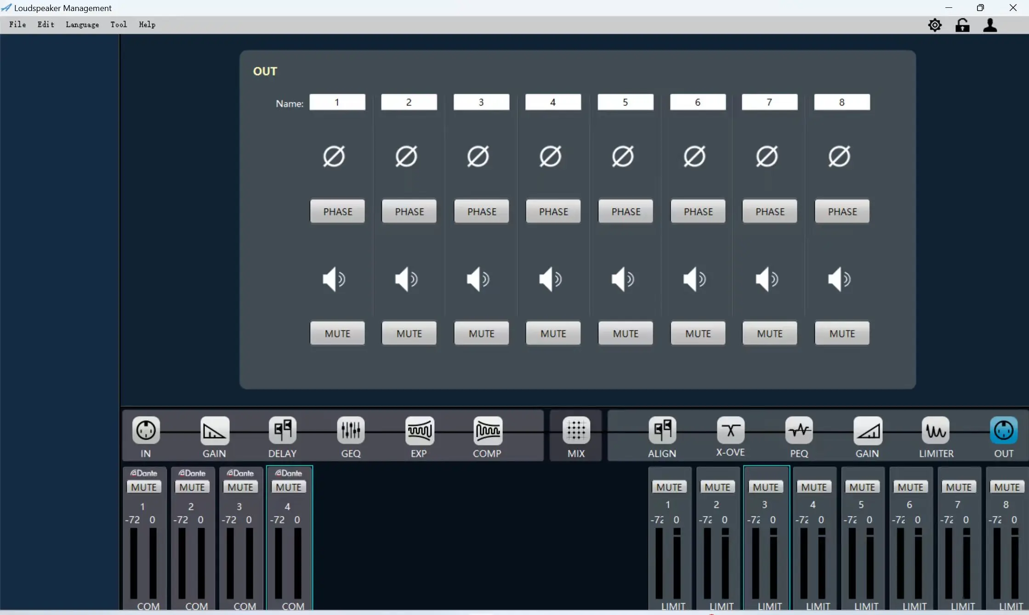The image size is (1029, 615).
Task: Mute output channel 6 strip at bottom
Action: tap(910, 487)
